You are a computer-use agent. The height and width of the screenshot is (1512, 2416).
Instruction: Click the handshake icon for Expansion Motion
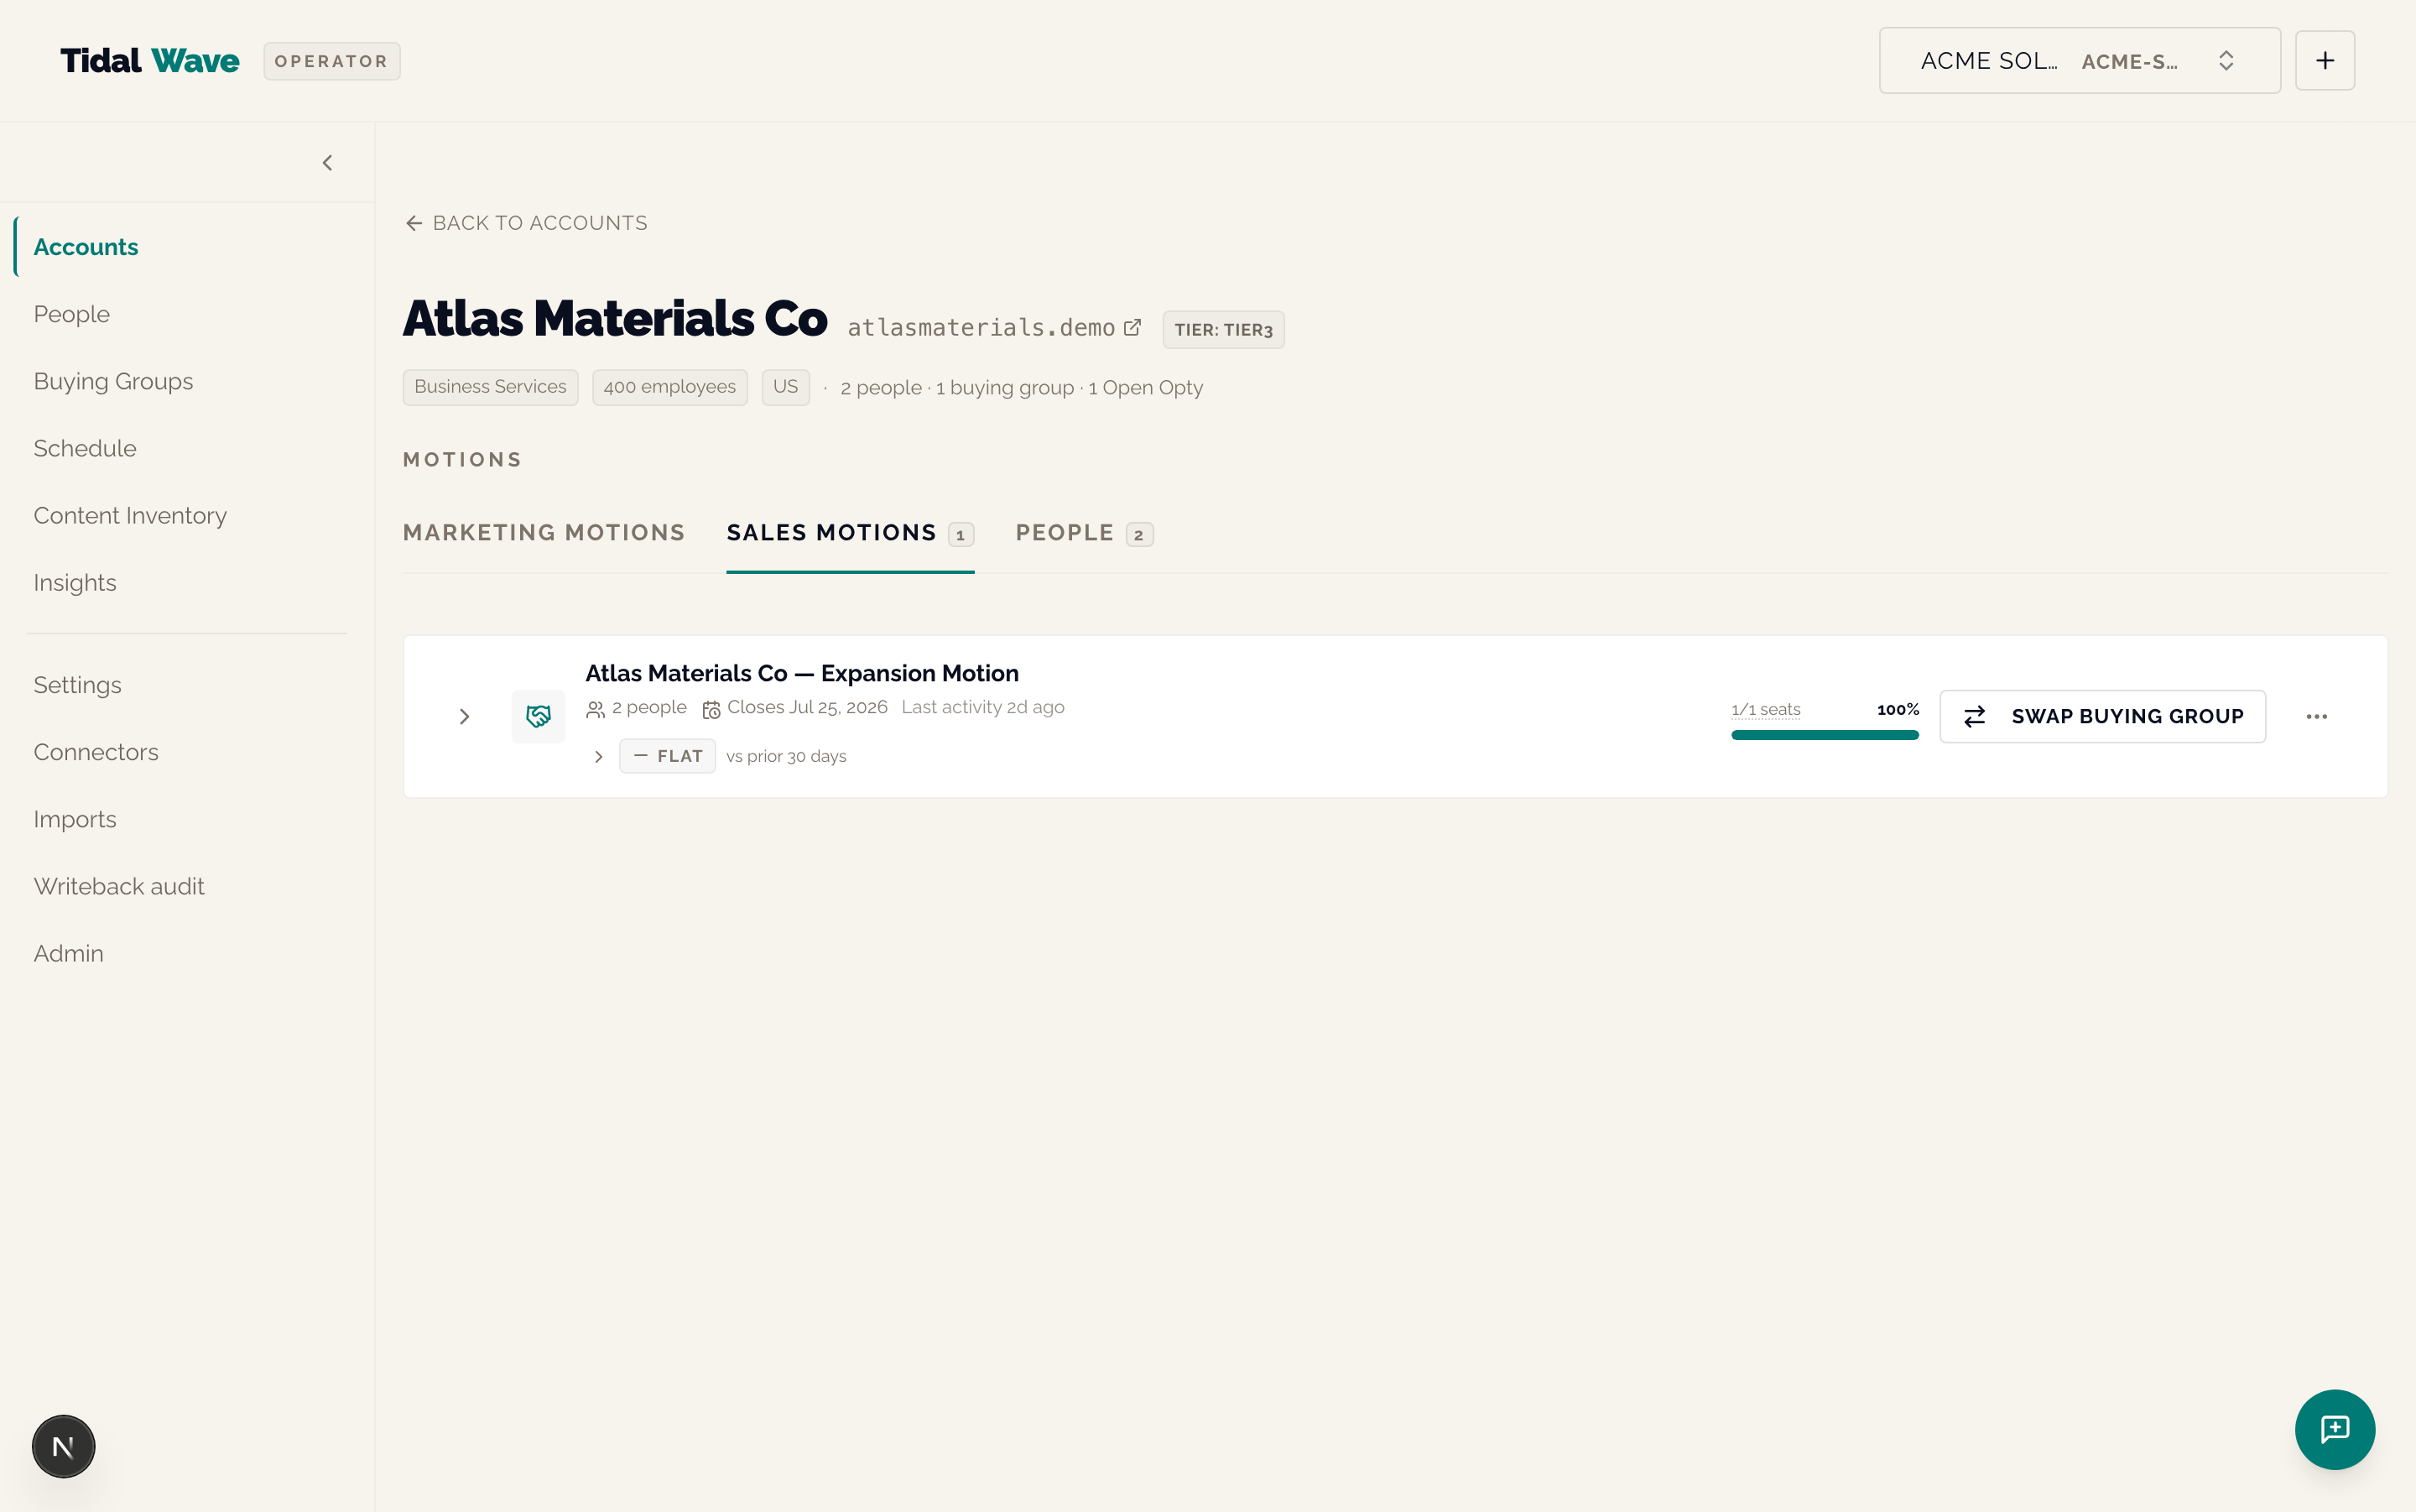pos(538,716)
